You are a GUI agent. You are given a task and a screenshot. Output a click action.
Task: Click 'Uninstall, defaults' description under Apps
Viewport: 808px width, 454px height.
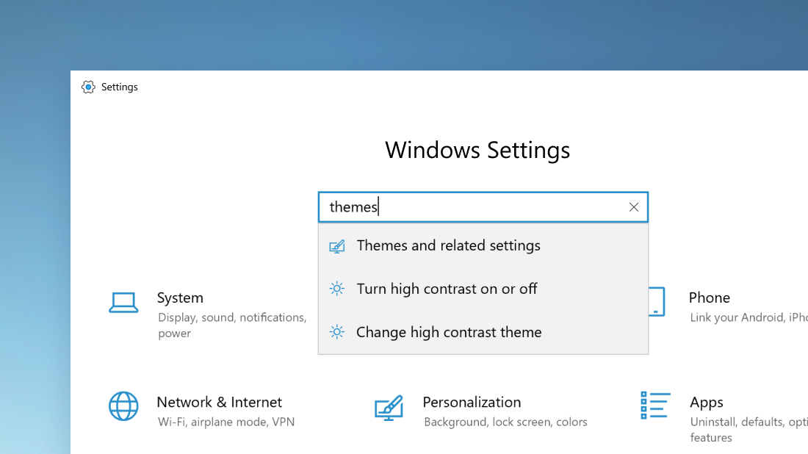point(749,430)
